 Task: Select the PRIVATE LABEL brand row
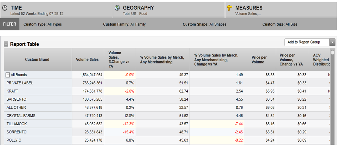pos(20,83)
